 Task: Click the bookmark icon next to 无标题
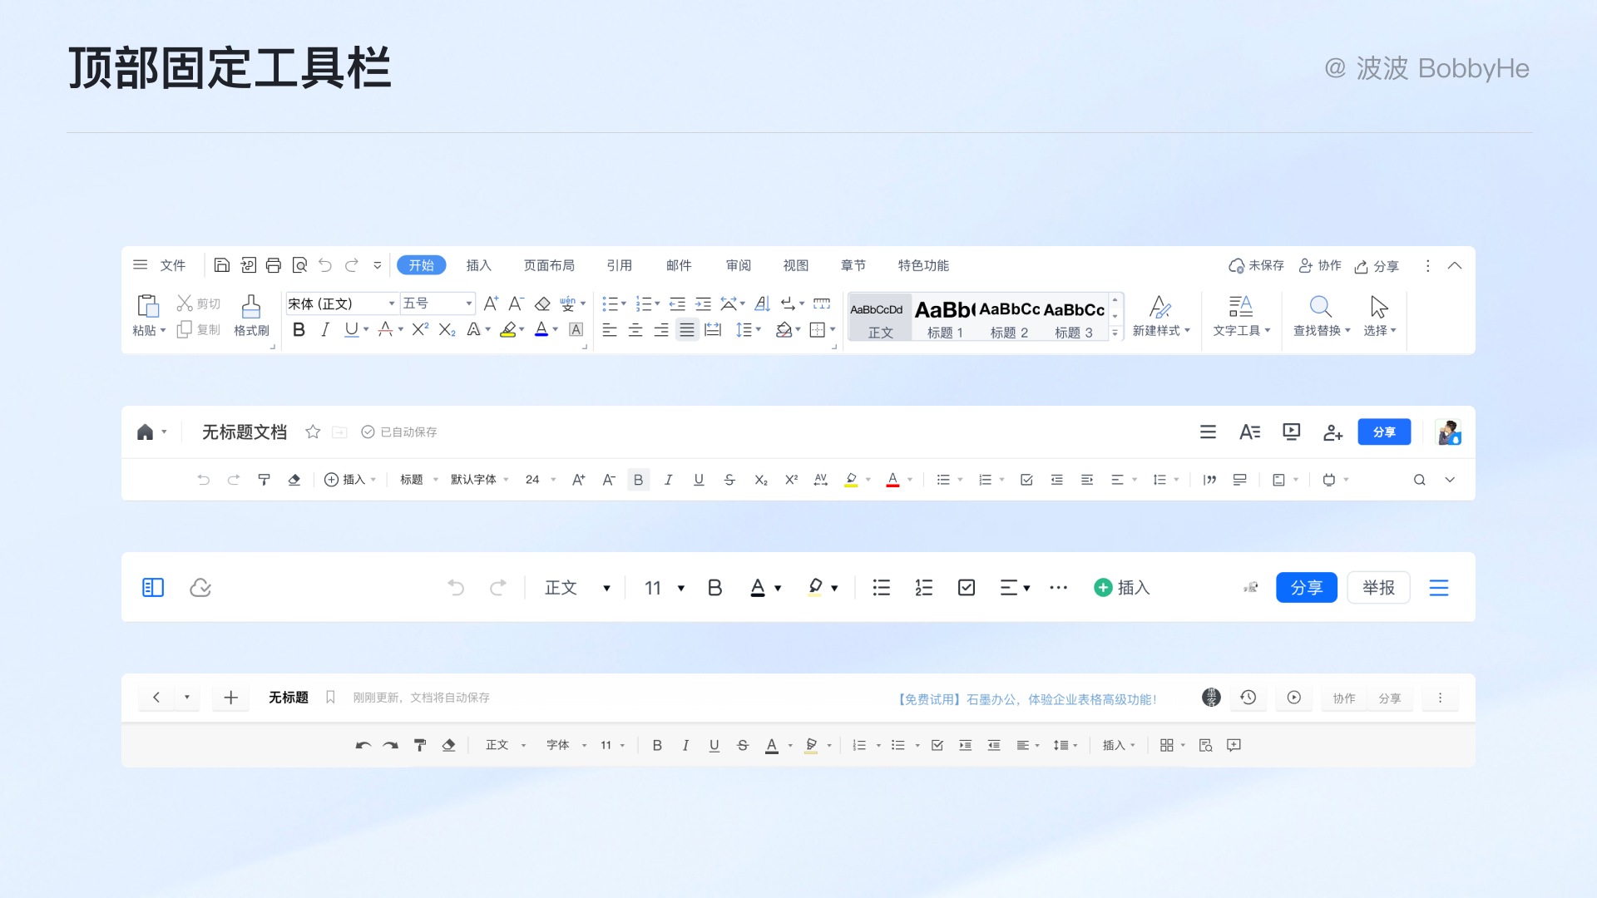pyautogui.click(x=330, y=698)
